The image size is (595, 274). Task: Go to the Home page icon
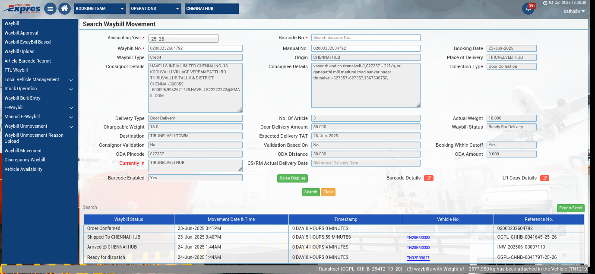64,9
